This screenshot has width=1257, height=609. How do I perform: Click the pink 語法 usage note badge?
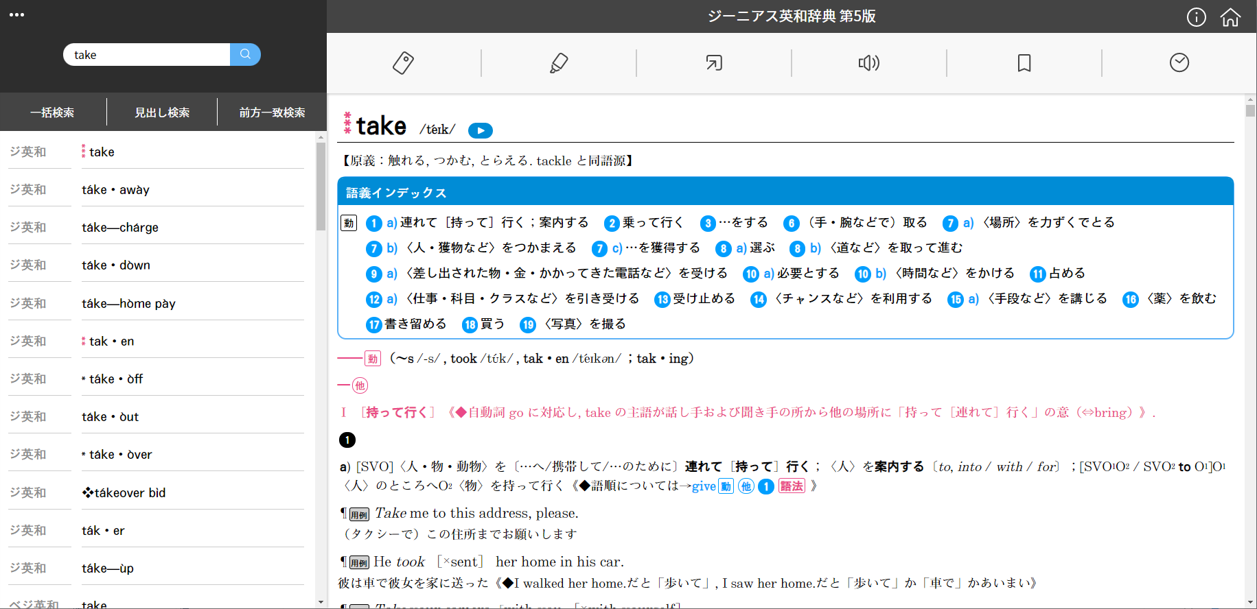tap(792, 486)
